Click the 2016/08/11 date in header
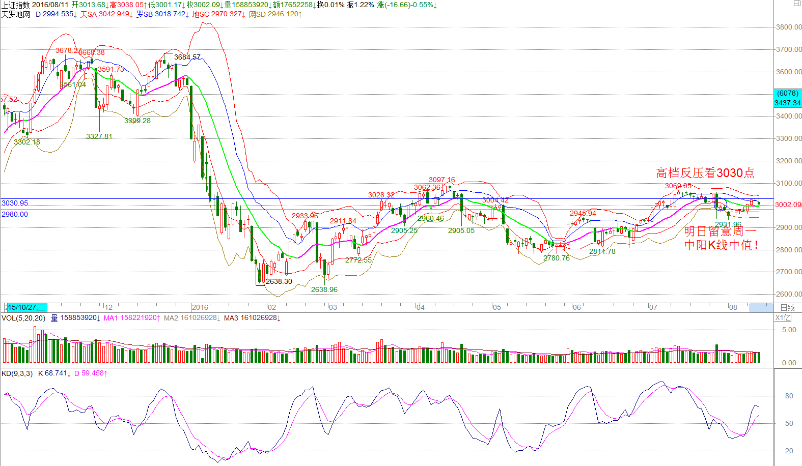Image resolution: width=802 pixels, height=466 pixels. pos(50,5)
